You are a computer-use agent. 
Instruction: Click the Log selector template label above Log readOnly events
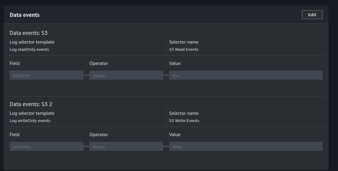pos(32,42)
